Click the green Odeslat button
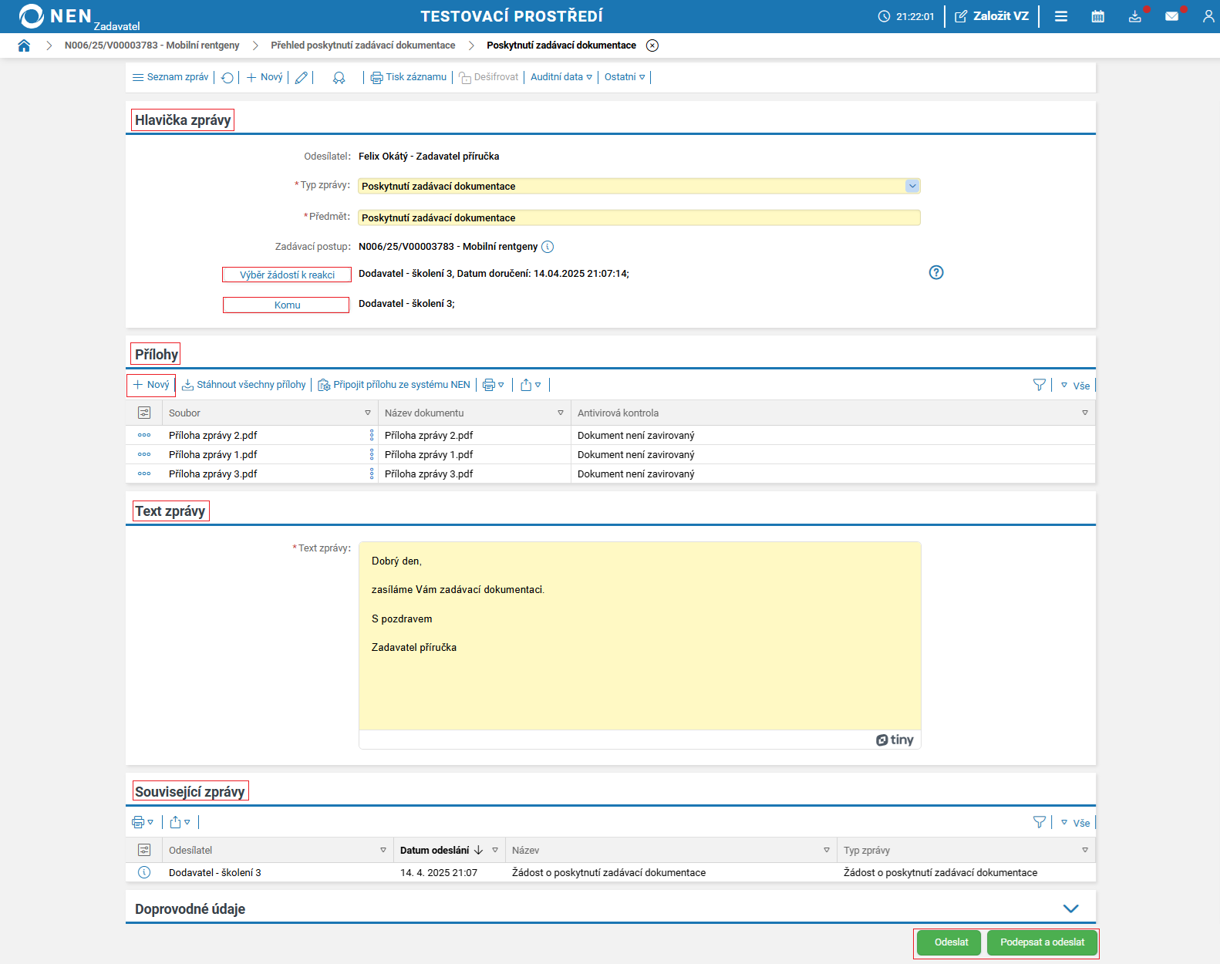 [x=951, y=942]
